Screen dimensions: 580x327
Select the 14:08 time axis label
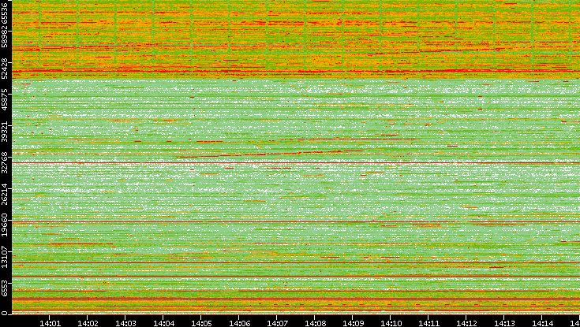(315, 323)
